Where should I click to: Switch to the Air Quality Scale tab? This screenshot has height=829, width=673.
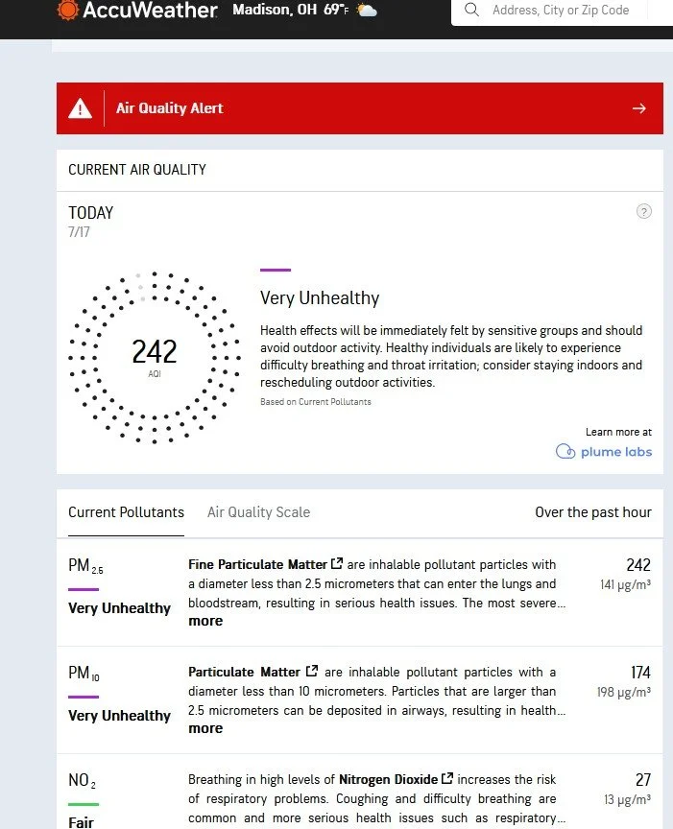258,511
